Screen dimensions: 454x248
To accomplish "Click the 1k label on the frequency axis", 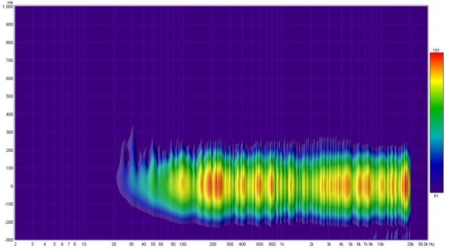I will (281, 244).
